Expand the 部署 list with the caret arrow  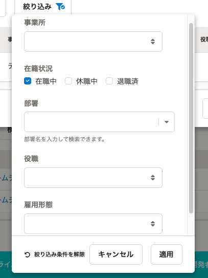pyautogui.click(x=167, y=122)
